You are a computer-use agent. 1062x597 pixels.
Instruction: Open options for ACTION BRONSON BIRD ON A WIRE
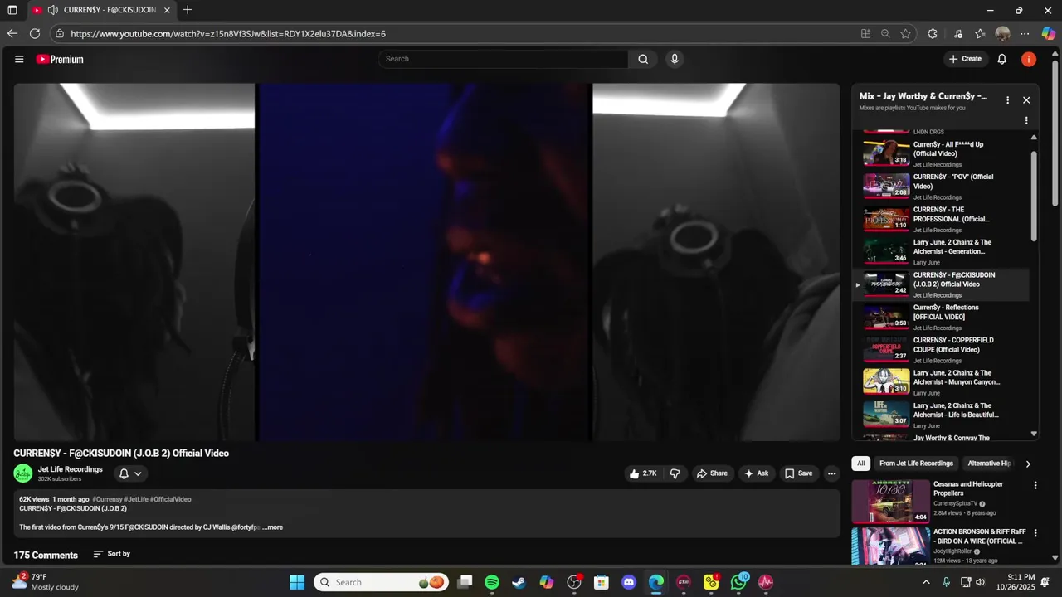1035,533
